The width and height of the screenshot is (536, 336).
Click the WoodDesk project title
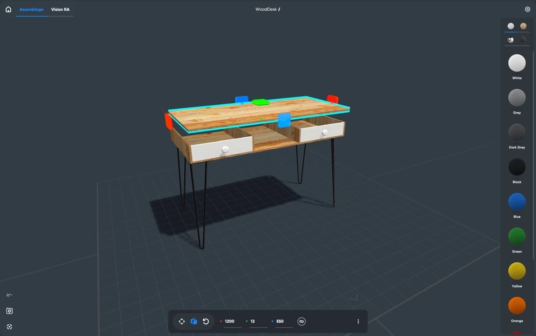click(x=266, y=9)
